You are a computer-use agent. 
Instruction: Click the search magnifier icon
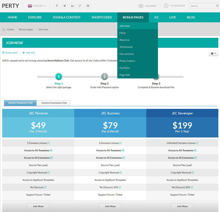217,6
